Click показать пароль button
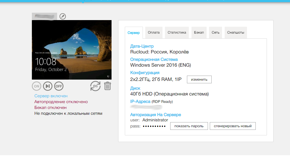Viewport: 290px width, 156px height. click(x=189, y=126)
